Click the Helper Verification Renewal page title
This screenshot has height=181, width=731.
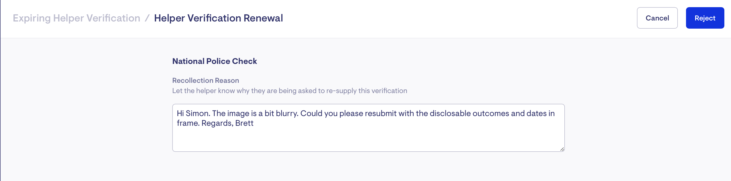pos(218,18)
